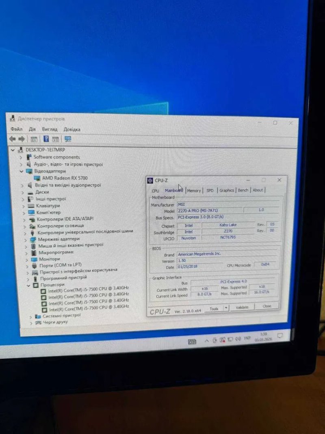Click the CPU Microcode value 0xB4
Screen dimensions: 325x434
(265, 265)
